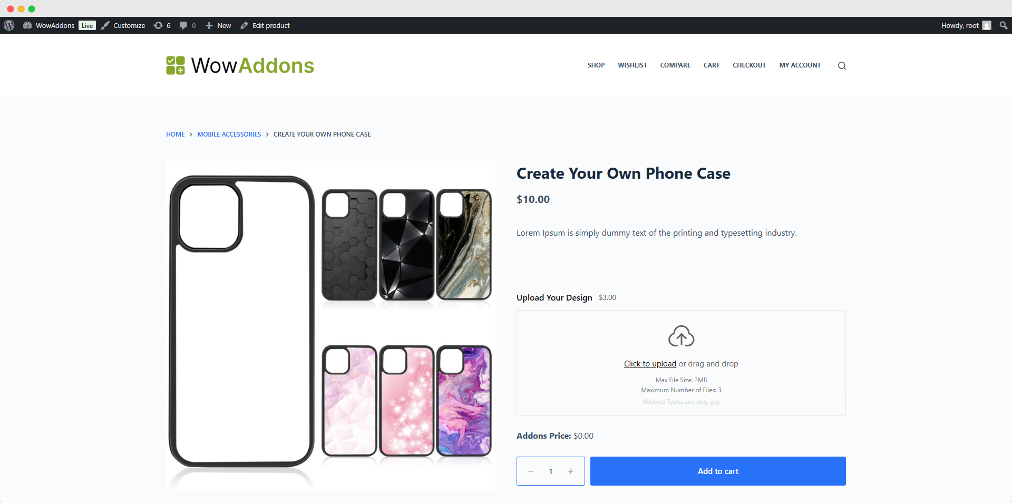Click the admin bar search icon
The width and height of the screenshot is (1012, 503).
point(1003,25)
